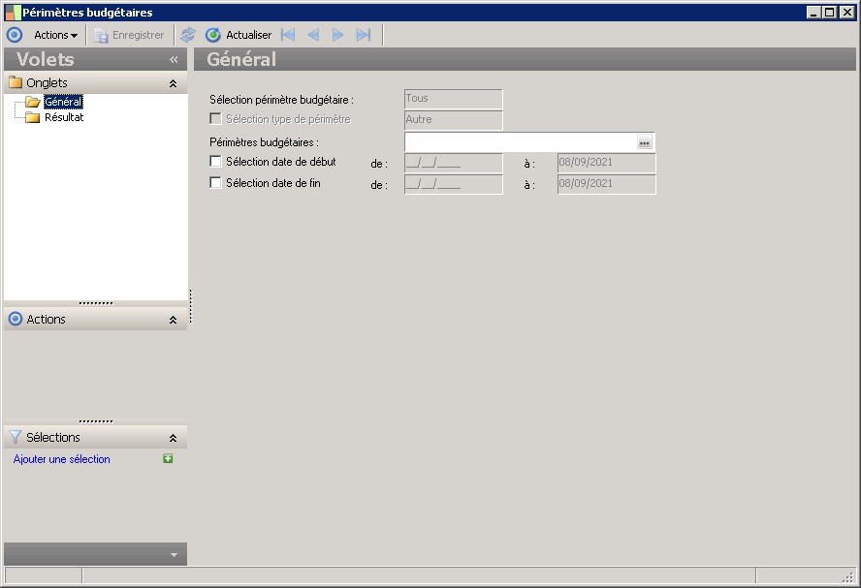
Task: Click the Sélection périmètre budgétaire field showing Tous
Action: click(454, 99)
